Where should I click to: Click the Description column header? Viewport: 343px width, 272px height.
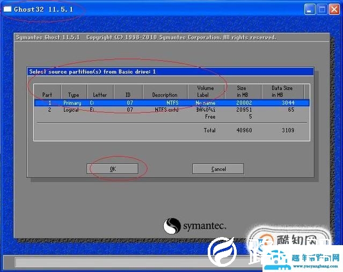click(165, 92)
